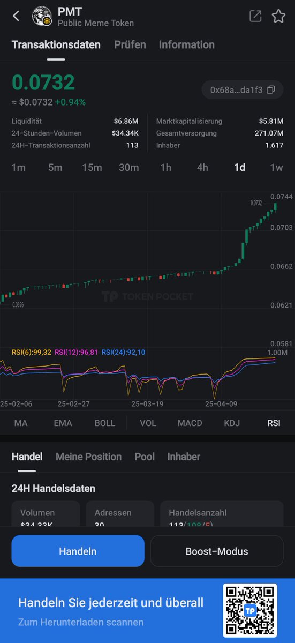Image resolution: width=295 pixels, height=643 pixels.
Task: Select 15m chart interval
Action: click(92, 168)
